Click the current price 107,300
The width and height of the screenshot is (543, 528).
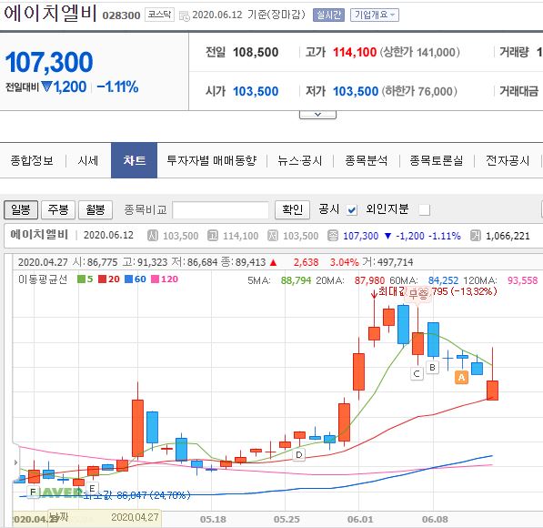(49, 62)
